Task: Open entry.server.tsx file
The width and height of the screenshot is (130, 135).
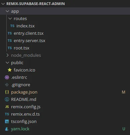Action: [29, 41]
